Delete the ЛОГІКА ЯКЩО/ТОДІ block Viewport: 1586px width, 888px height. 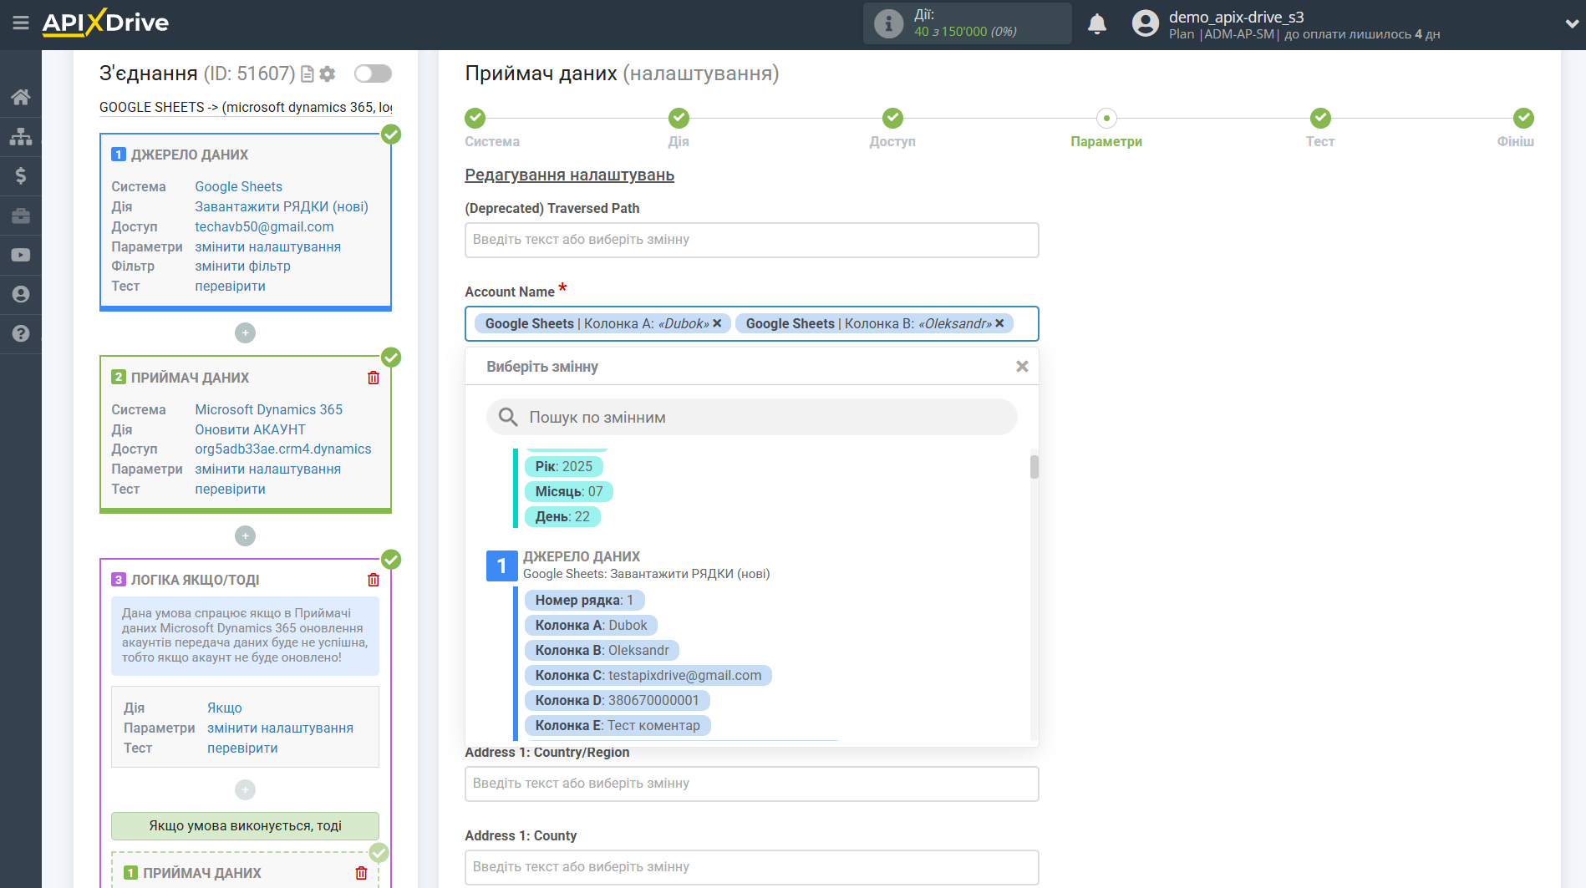(x=374, y=580)
